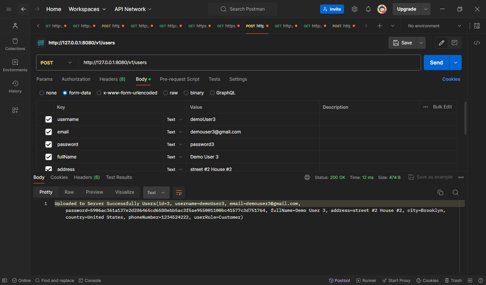This screenshot has width=486, height=285.
Task: Switch to the Params tab
Action: coord(44,79)
